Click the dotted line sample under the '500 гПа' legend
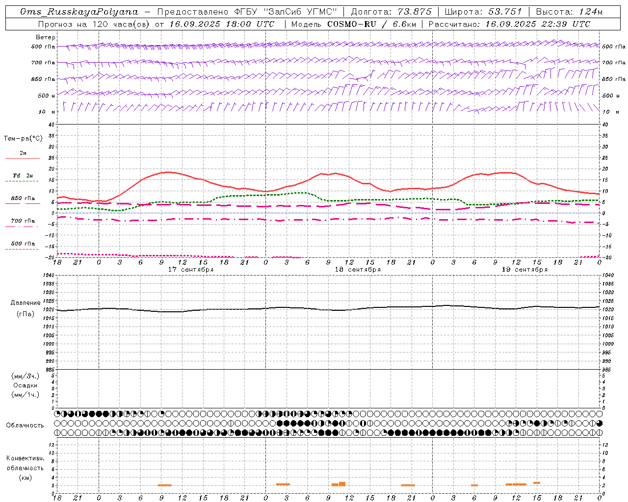 pyautogui.click(x=23, y=249)
